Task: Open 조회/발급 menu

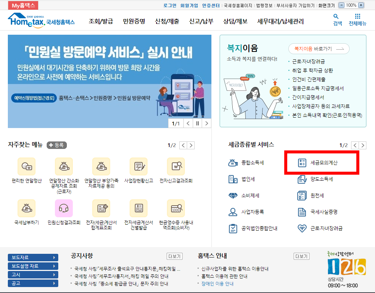Action: [101, 22]
